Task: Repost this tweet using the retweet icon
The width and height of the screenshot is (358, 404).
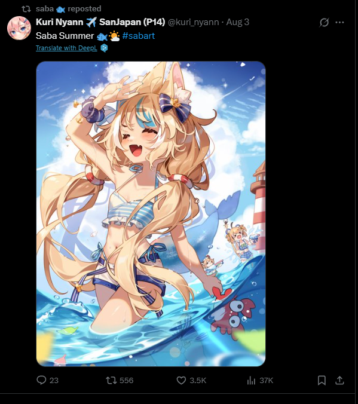Action: [x=111, y=380]
